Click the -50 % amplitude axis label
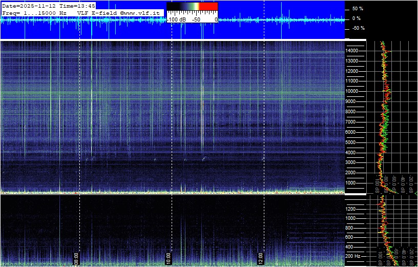The image size is (418, 267). (x=358, y=28)
